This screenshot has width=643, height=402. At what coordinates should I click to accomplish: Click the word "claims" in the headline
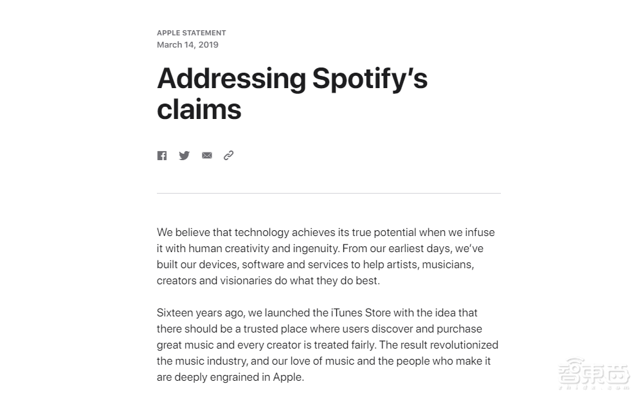(199, 109)
